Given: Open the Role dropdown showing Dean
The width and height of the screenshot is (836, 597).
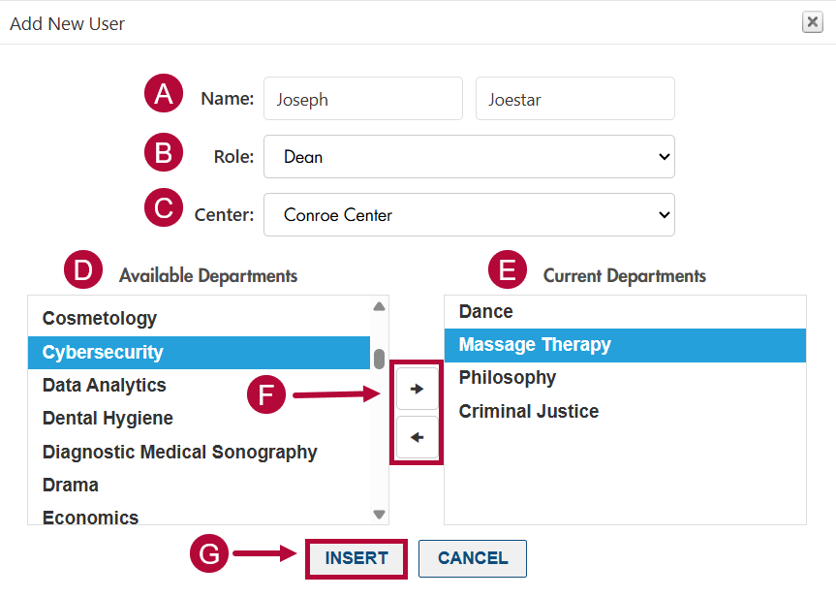Looking at the screenshot, I should point(469,157).
